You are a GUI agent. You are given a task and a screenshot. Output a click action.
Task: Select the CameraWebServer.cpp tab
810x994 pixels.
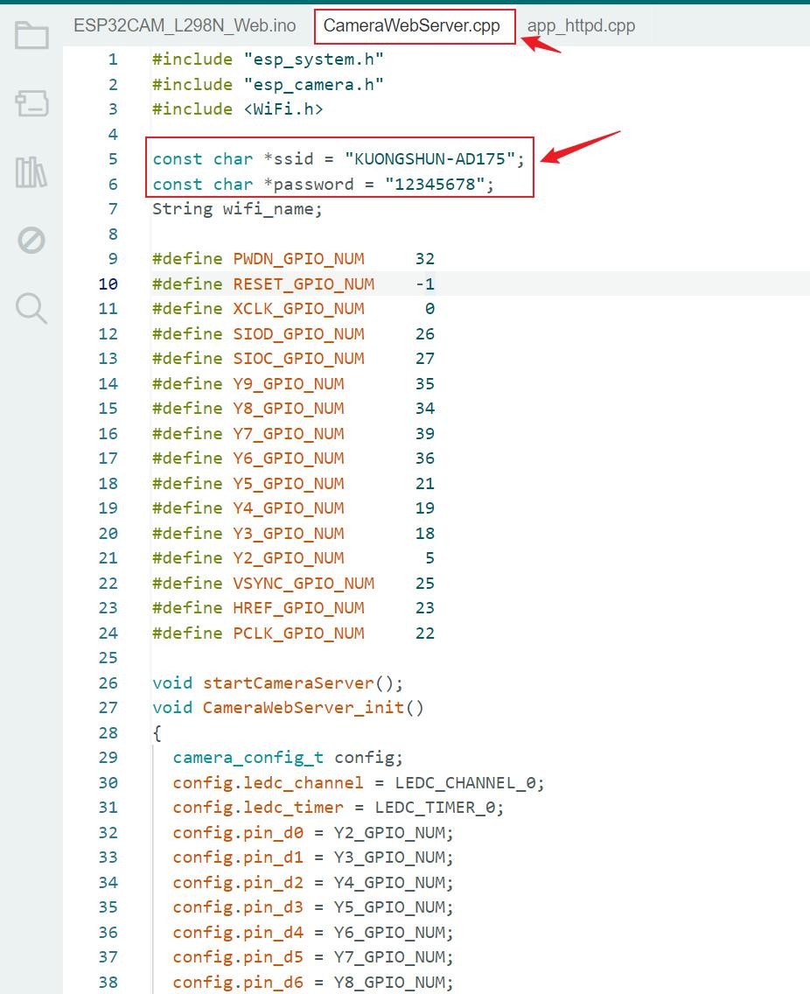(411, 25)
